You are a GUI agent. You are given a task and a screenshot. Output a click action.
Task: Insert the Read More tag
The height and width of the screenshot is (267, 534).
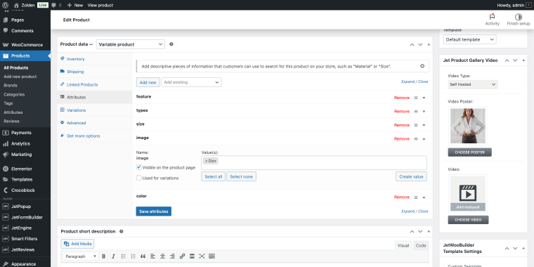click(x=192, y=256)
